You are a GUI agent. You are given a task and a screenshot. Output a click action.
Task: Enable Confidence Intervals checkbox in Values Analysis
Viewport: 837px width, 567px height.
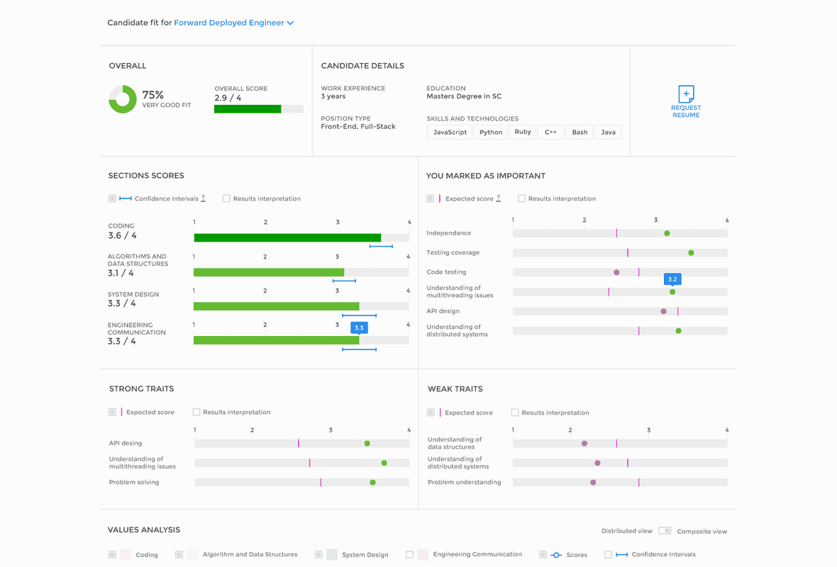coord(608,555)
